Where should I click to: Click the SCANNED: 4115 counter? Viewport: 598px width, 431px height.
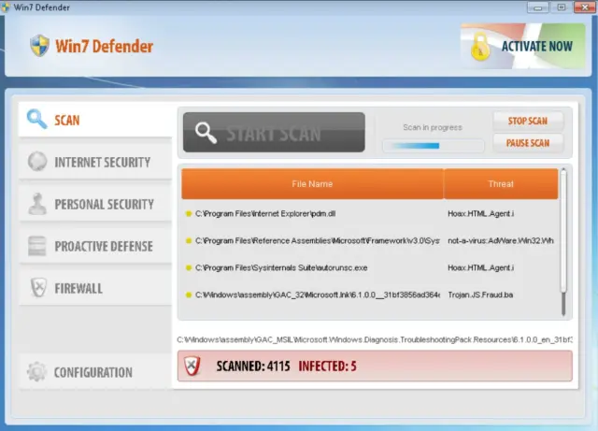pyautogui.click(x=253, y=366)
